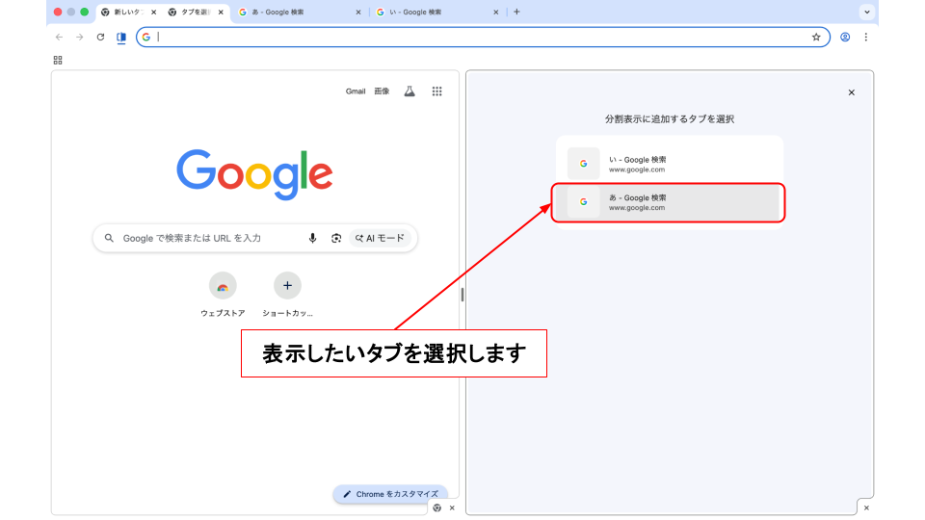925x520 pixels.
Task: Click the AI モード button in search box
Action: click(380, 238)
